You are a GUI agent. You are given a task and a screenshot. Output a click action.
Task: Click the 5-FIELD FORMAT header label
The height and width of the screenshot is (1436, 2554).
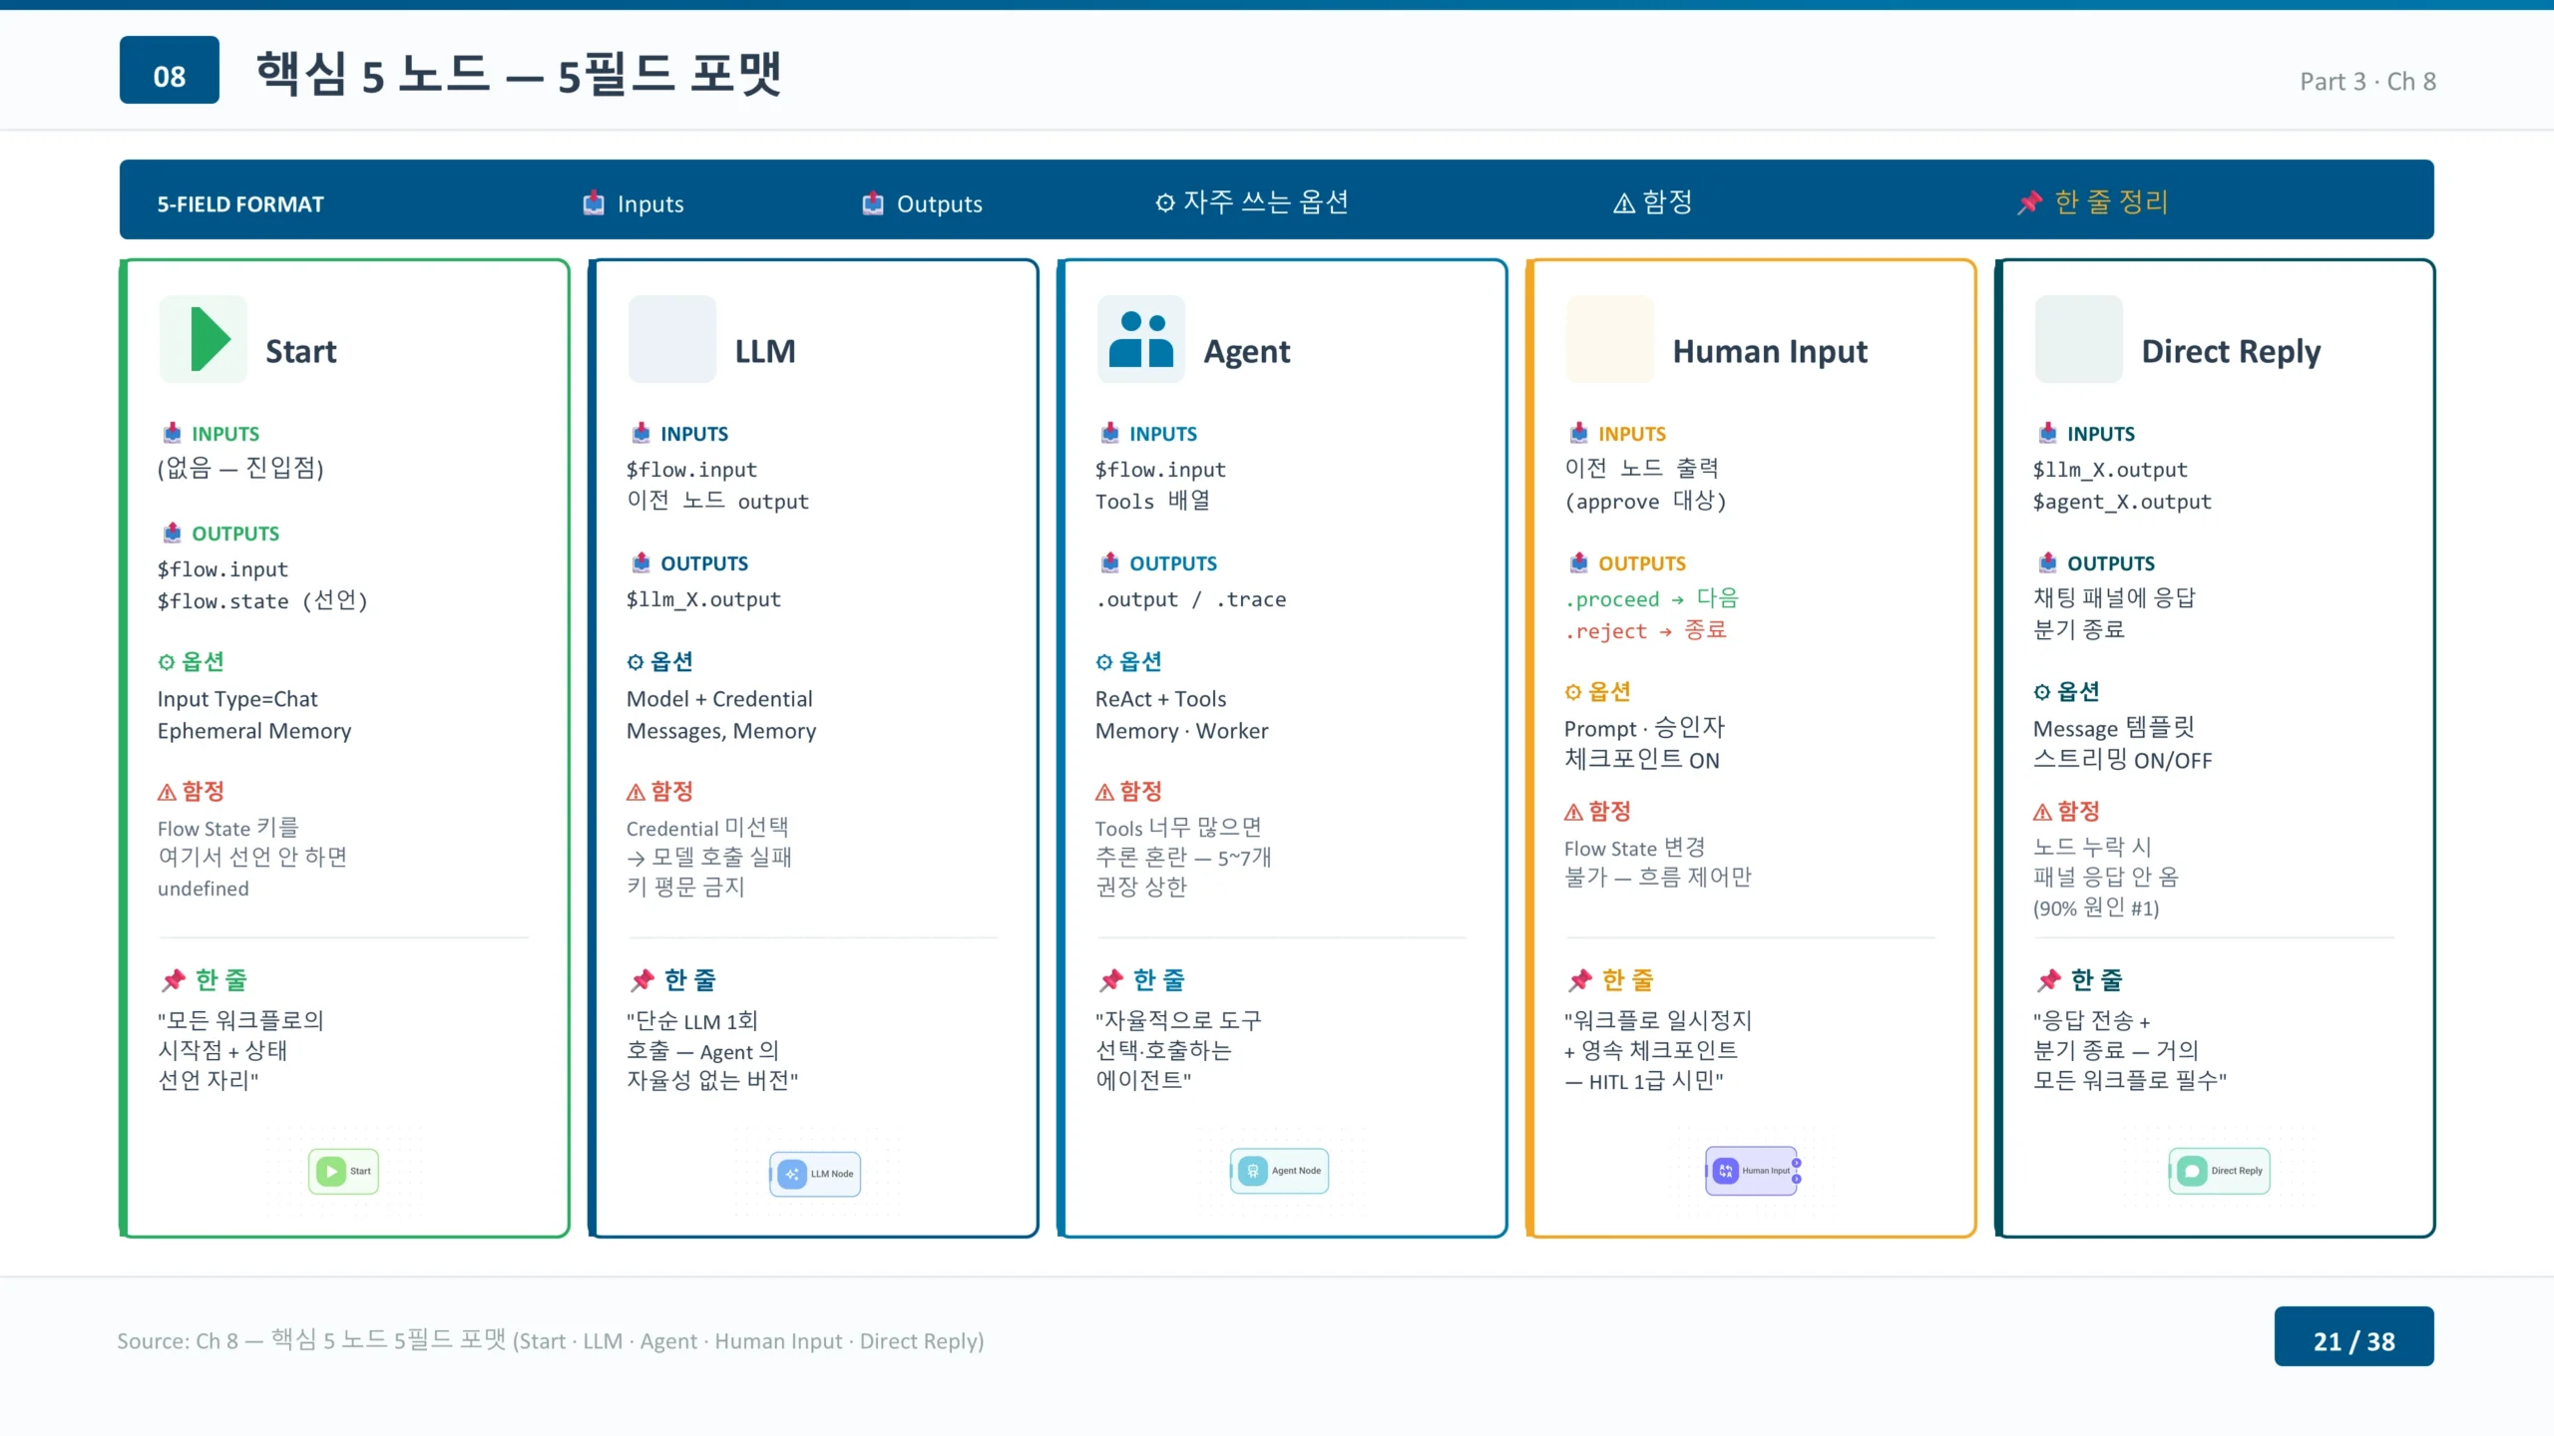(240, 203)
